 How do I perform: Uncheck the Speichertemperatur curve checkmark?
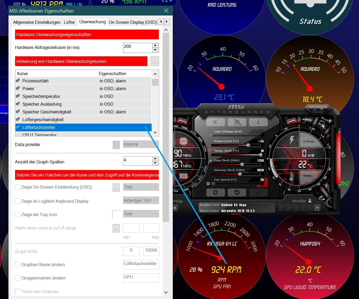point(18,96)
